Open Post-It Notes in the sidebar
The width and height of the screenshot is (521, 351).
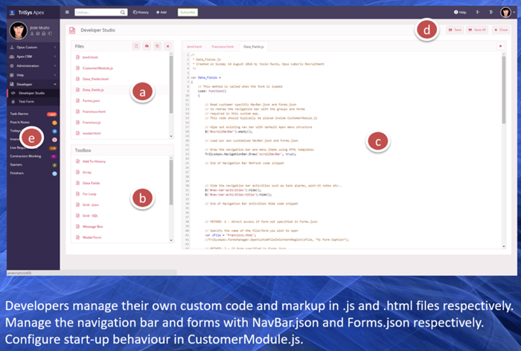click(x=19, y=122)
